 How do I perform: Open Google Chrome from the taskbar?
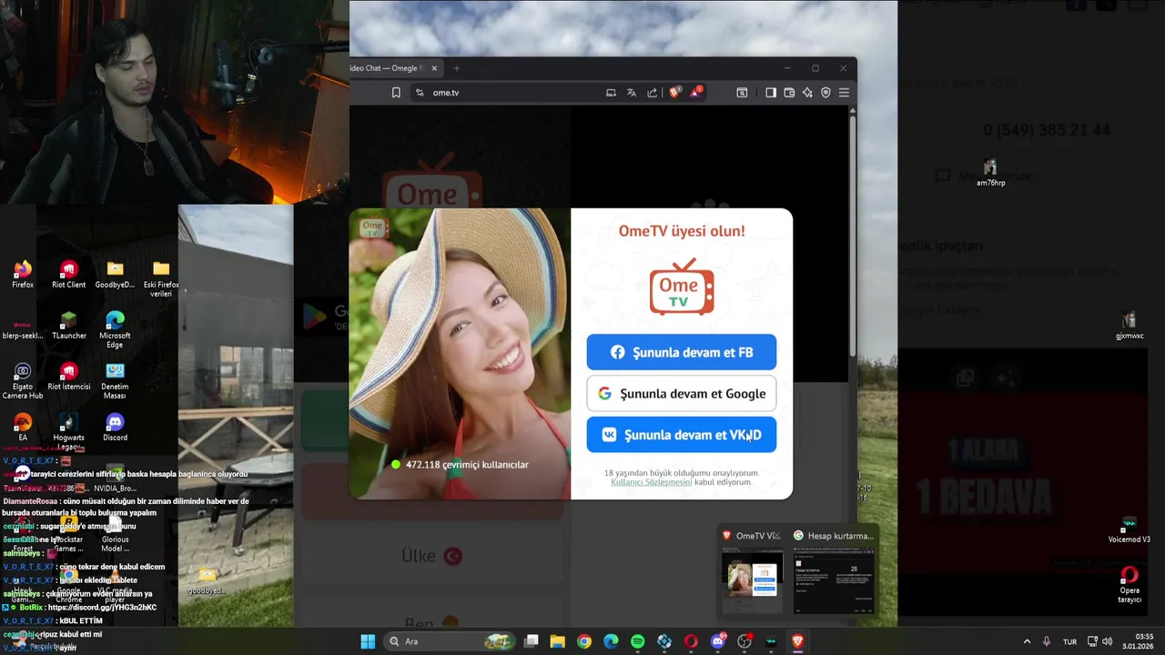click(x=584, y=641)
